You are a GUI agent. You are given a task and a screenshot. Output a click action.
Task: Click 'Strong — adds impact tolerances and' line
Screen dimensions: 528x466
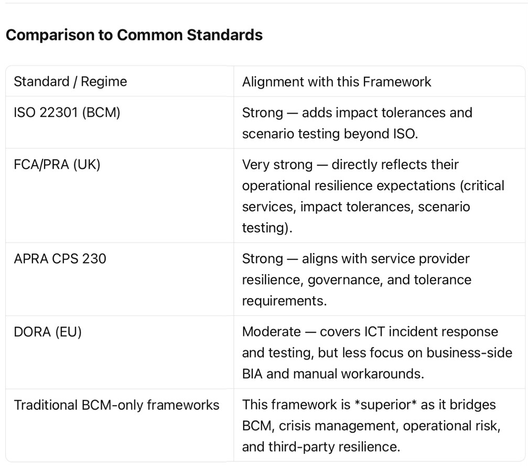357,113
